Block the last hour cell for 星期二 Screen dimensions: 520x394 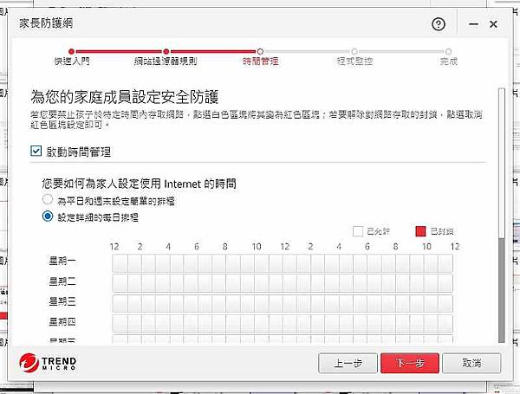click(445, 283)
